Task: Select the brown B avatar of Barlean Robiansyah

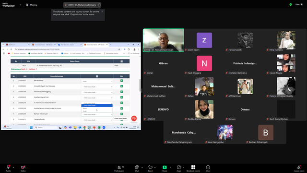Action: pyautogui.click(x=266, y=133)
